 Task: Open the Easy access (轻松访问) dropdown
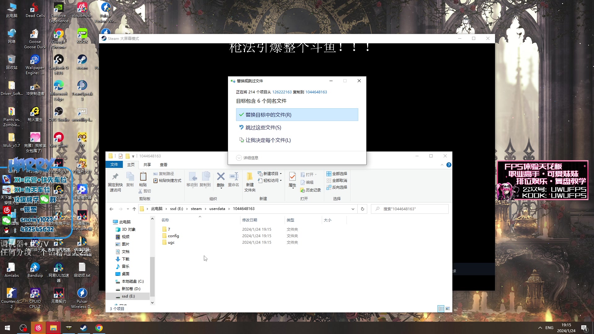click(270, 181)
